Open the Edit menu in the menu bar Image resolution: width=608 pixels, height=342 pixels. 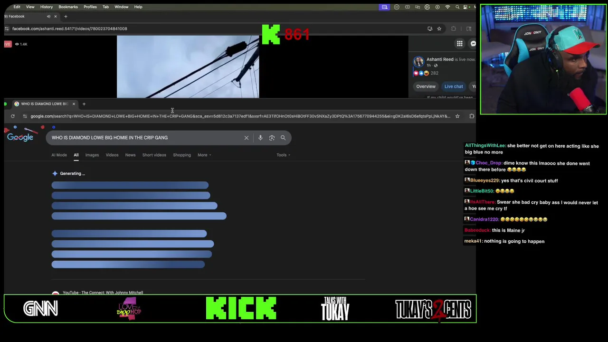click(17, 7)
